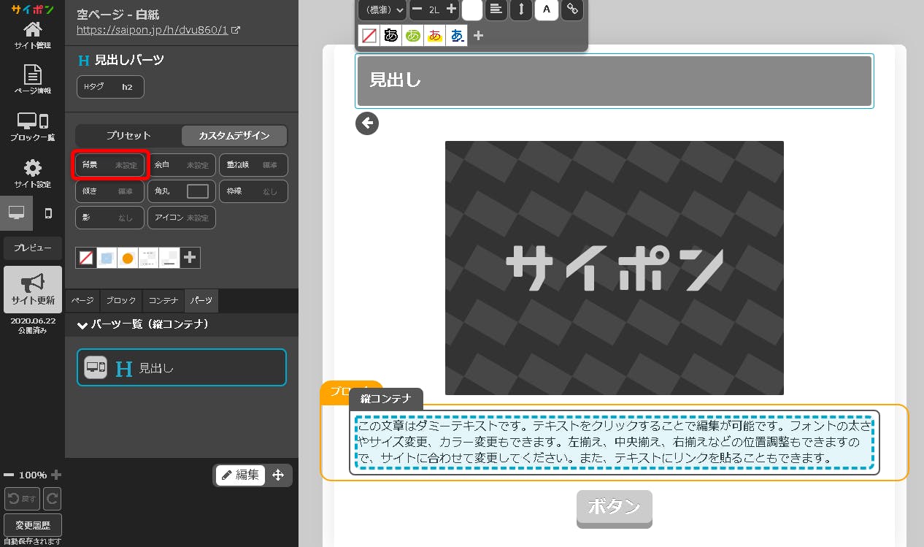This screenshot has height=547, width=924.
Task: Open 影 shadow setting
Action: click(110, 218)
